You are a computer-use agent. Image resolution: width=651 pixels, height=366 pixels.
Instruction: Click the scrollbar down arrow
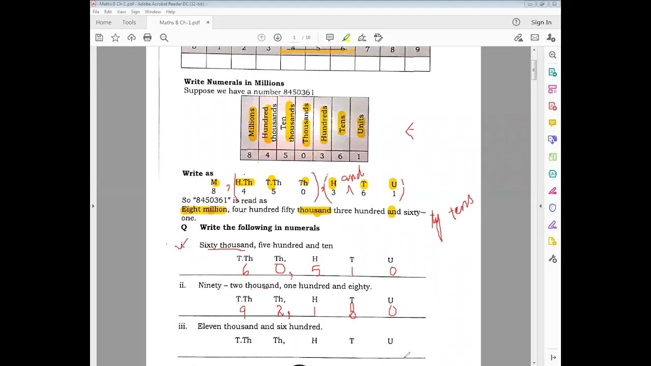(534, 363)
